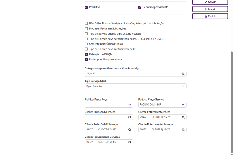This screenshot has height=158, width=235.
Task: Click search icon for Cliente Faturamento Peças
Action: [183, 117]
